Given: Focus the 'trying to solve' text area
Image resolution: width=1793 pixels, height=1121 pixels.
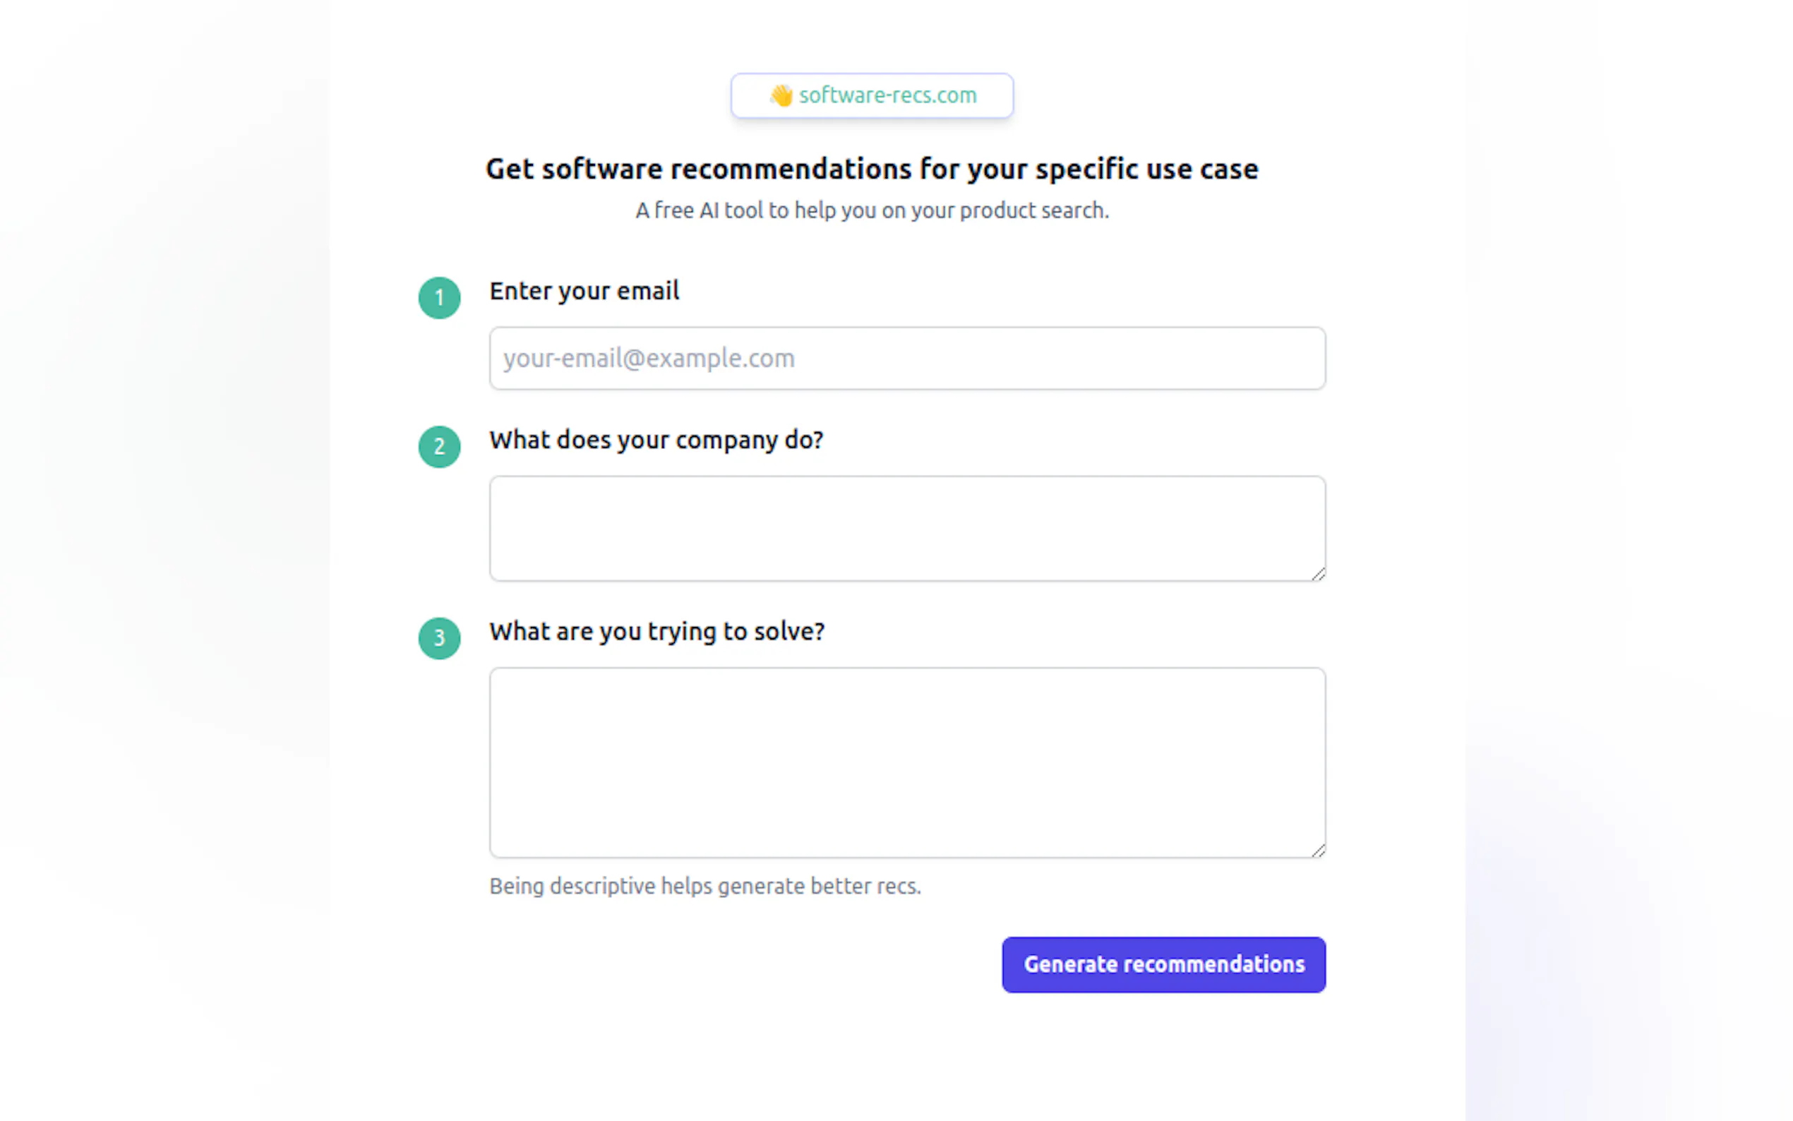Looking at the screenshot, I should coord(906,763).
